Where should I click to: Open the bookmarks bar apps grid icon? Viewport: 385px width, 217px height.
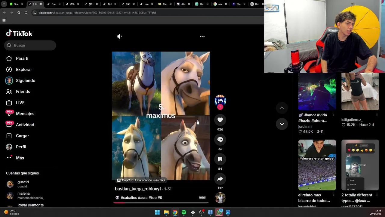(4, 20)
